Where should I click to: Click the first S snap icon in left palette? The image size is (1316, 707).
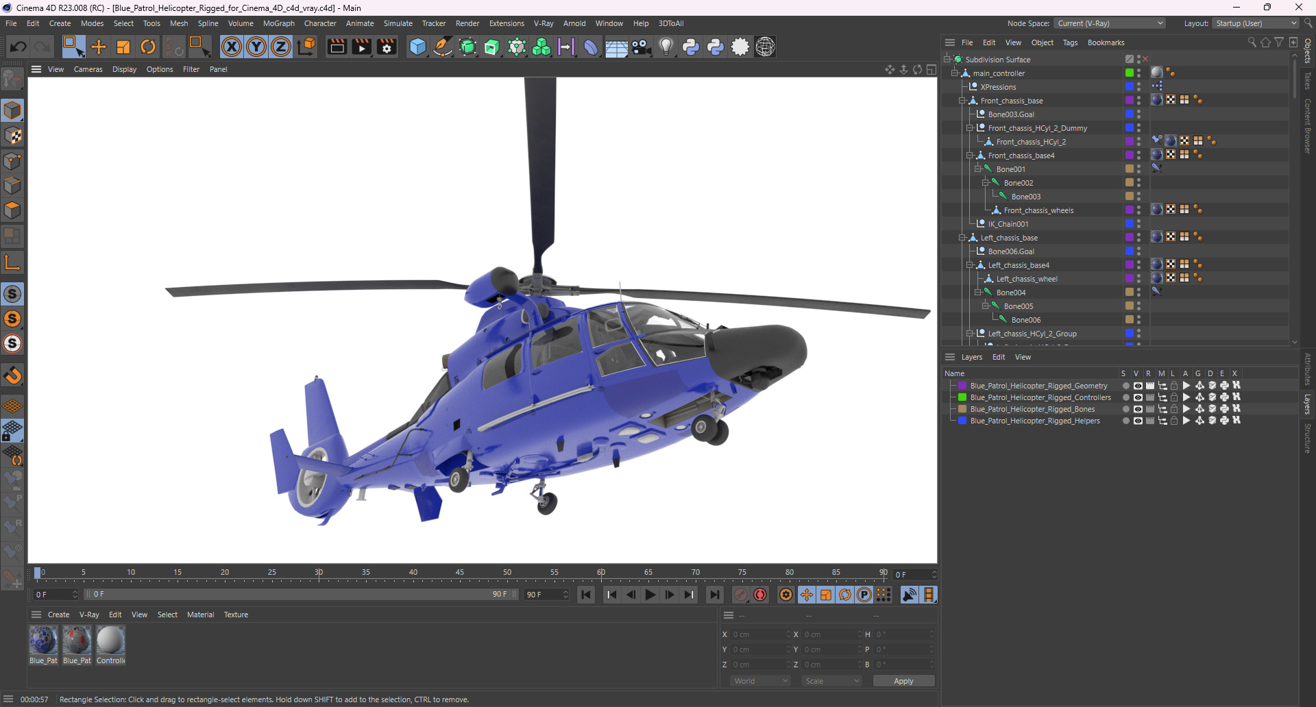point(12,294)
